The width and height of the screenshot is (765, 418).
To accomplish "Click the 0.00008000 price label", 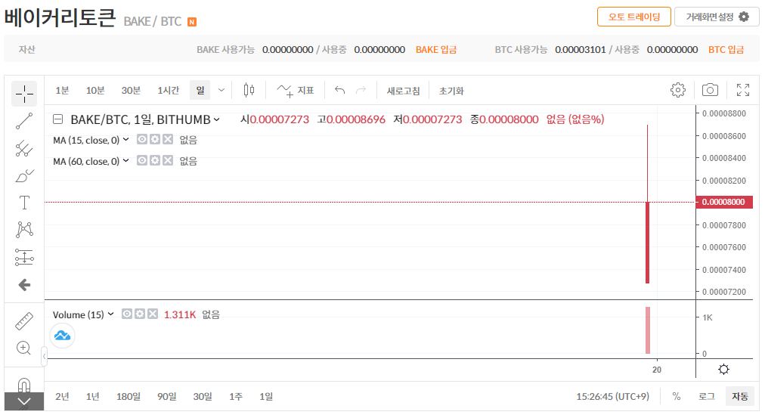I will pyautogui.click(x=724, y=202).
